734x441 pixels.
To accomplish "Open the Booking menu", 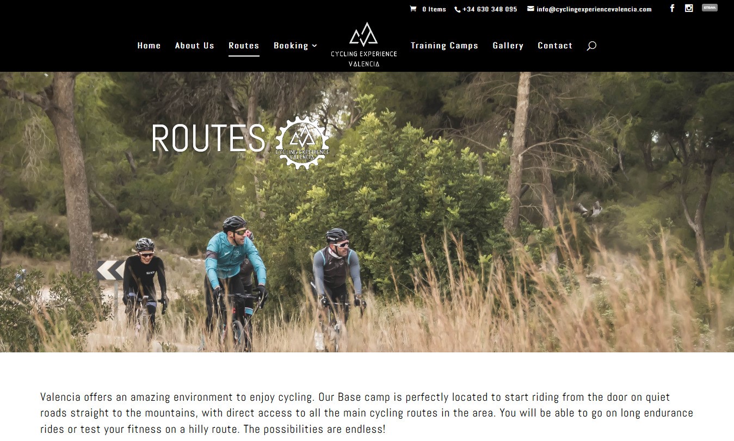I will (x=291, y=46).
